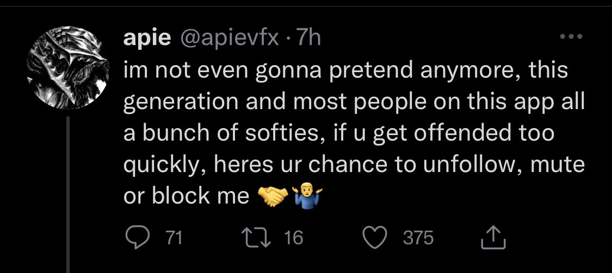The height and width of the screenshot is (273, 612).
Task: Click the 16 retweets count
Action: [293, 238]
